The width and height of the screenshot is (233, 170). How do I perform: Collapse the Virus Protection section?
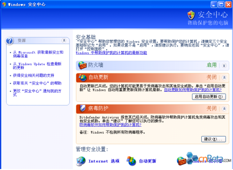(224, 109)
